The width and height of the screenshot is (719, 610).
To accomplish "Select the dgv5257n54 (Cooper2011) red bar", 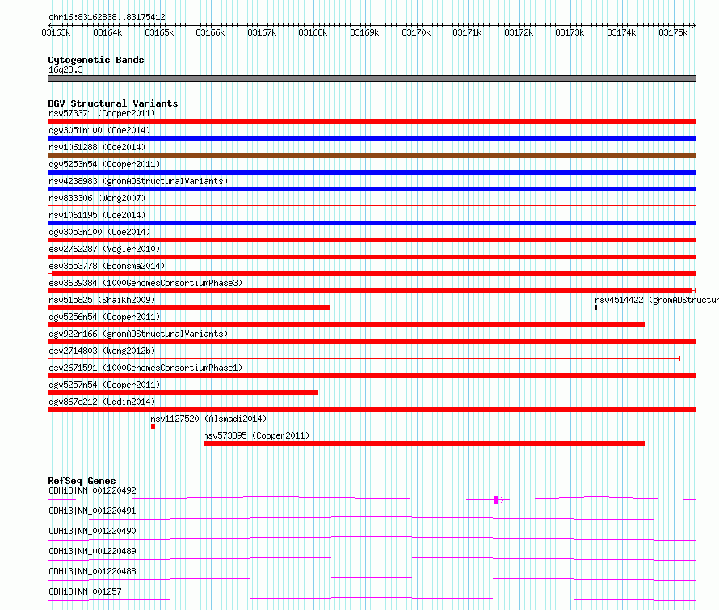I will point(183,393).
